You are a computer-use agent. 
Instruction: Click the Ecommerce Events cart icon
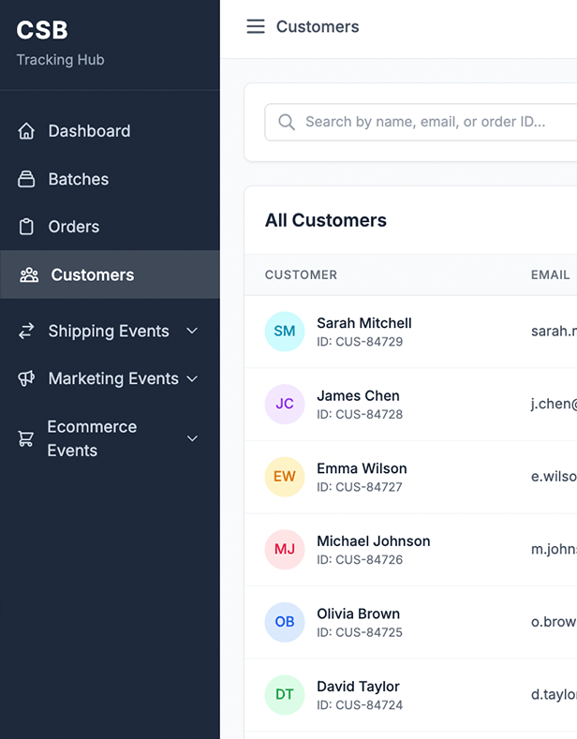(27, 438)
